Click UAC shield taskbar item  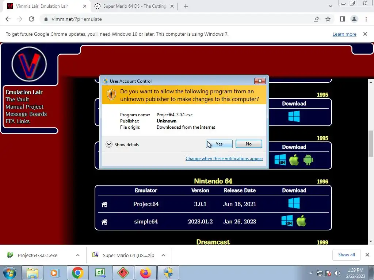tap(168, 273)
